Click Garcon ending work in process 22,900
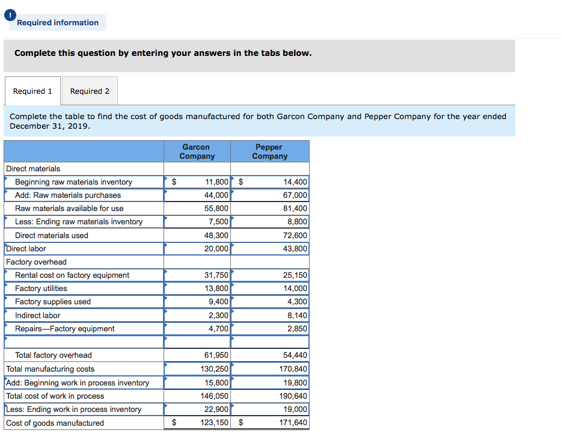The width and height of the screenshot is (561, 433). pos(197,409)
